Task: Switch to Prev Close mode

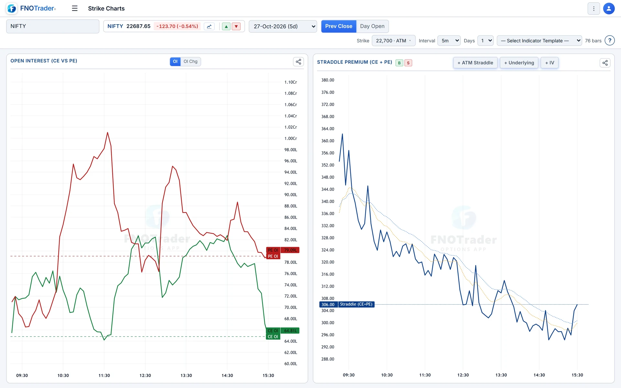Action: point(339,26)
